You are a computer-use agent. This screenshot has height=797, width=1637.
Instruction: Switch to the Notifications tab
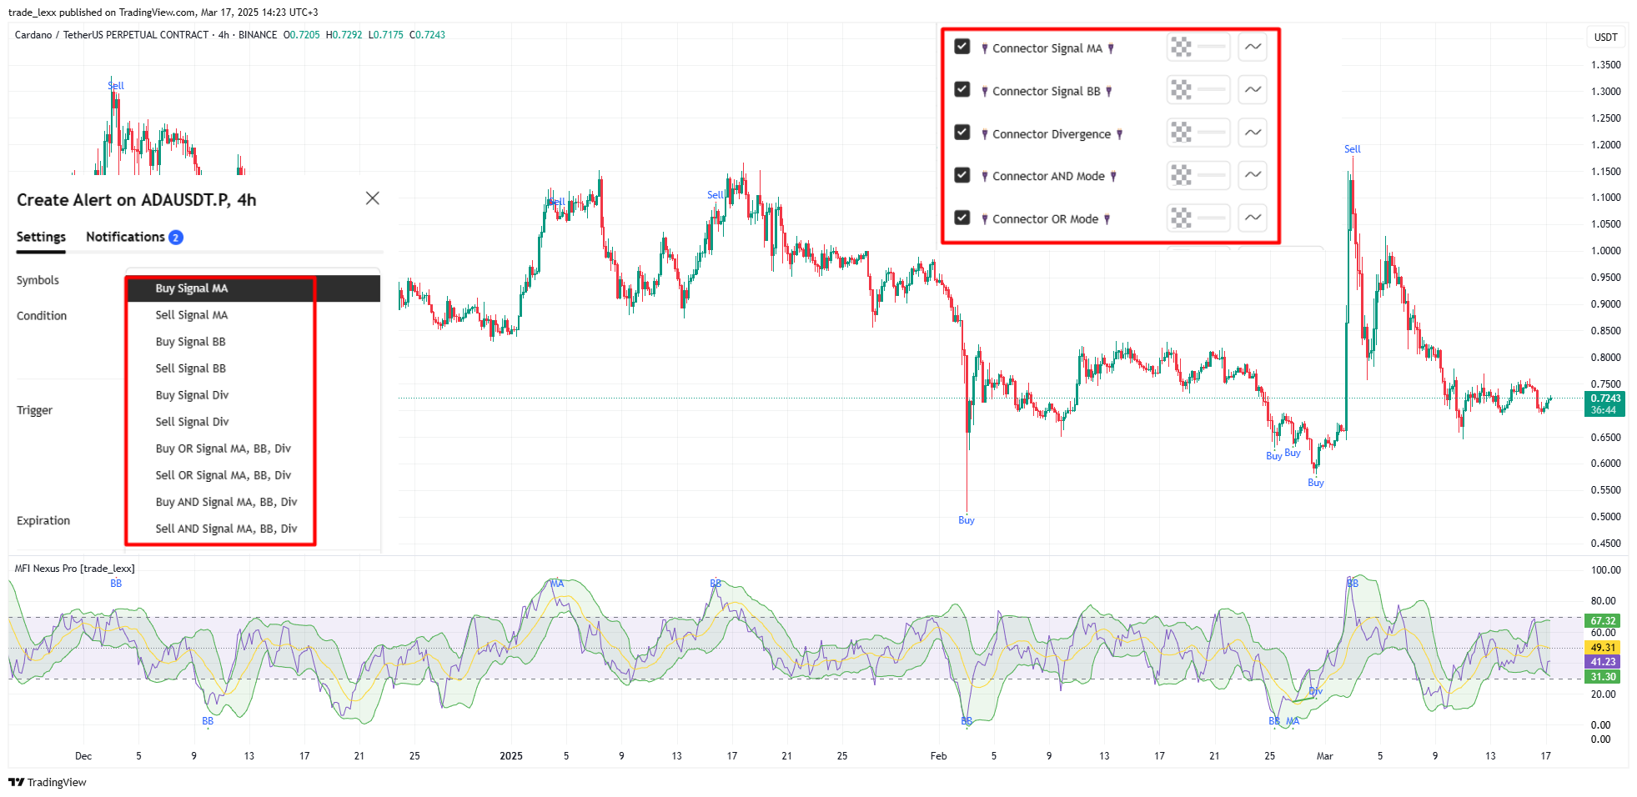(x=134, y=237)
